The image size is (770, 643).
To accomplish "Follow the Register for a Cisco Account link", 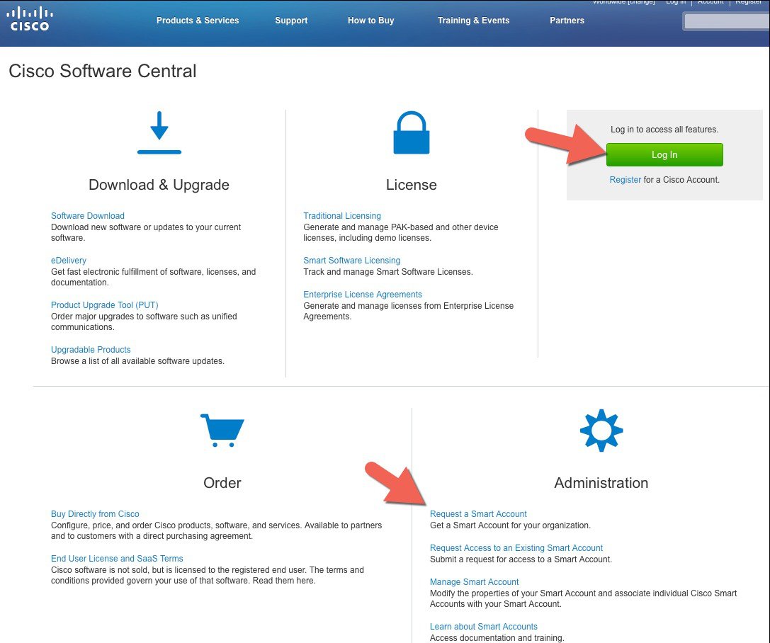I will pyautogui.click(x=625, y=180).
